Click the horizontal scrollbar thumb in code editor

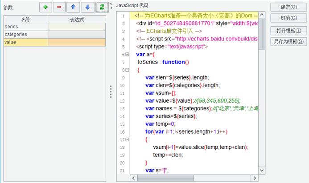[x=165, y=178]
